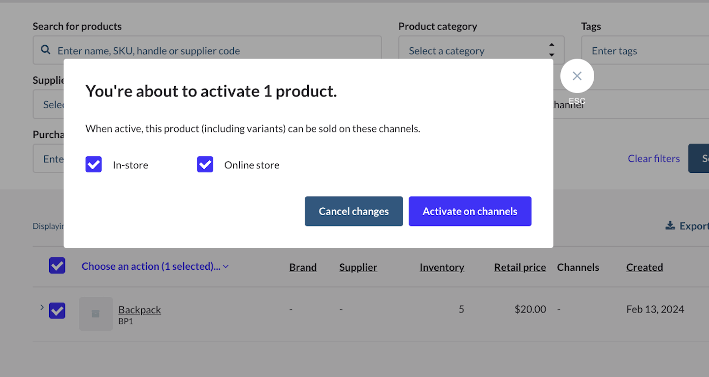Deselect the Backpack row checkbox

tap(57, 311)
